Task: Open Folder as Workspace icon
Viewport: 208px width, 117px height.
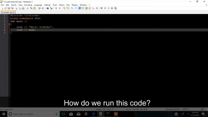Action: (x=93, y=8)
